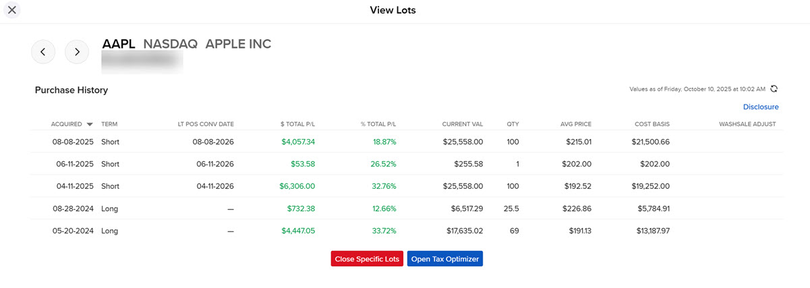Select the lot acquired 04-11-2025
The width and height of the screenshot is (810, 288).
[x=72, y=186]
